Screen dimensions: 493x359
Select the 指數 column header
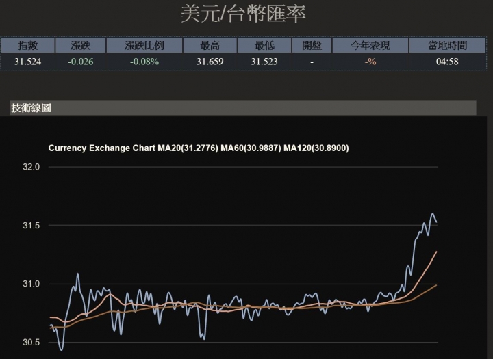pos(27,46)
